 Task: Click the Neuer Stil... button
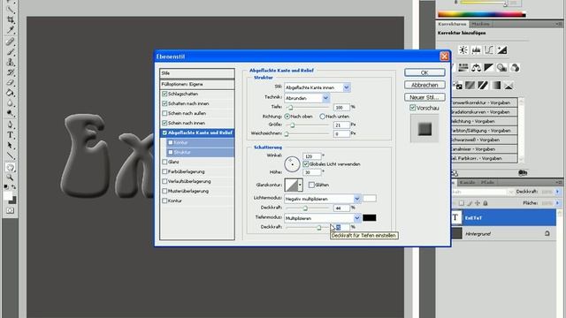[424, 97]
